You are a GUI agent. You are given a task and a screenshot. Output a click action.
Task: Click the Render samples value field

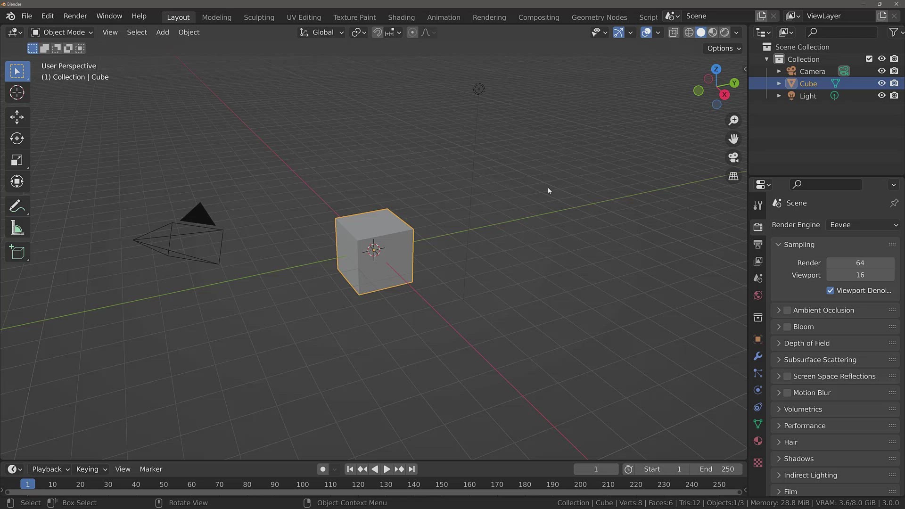[x=860, y=263]
